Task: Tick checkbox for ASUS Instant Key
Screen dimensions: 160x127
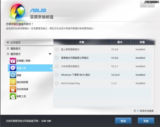Action: (57, 83)
